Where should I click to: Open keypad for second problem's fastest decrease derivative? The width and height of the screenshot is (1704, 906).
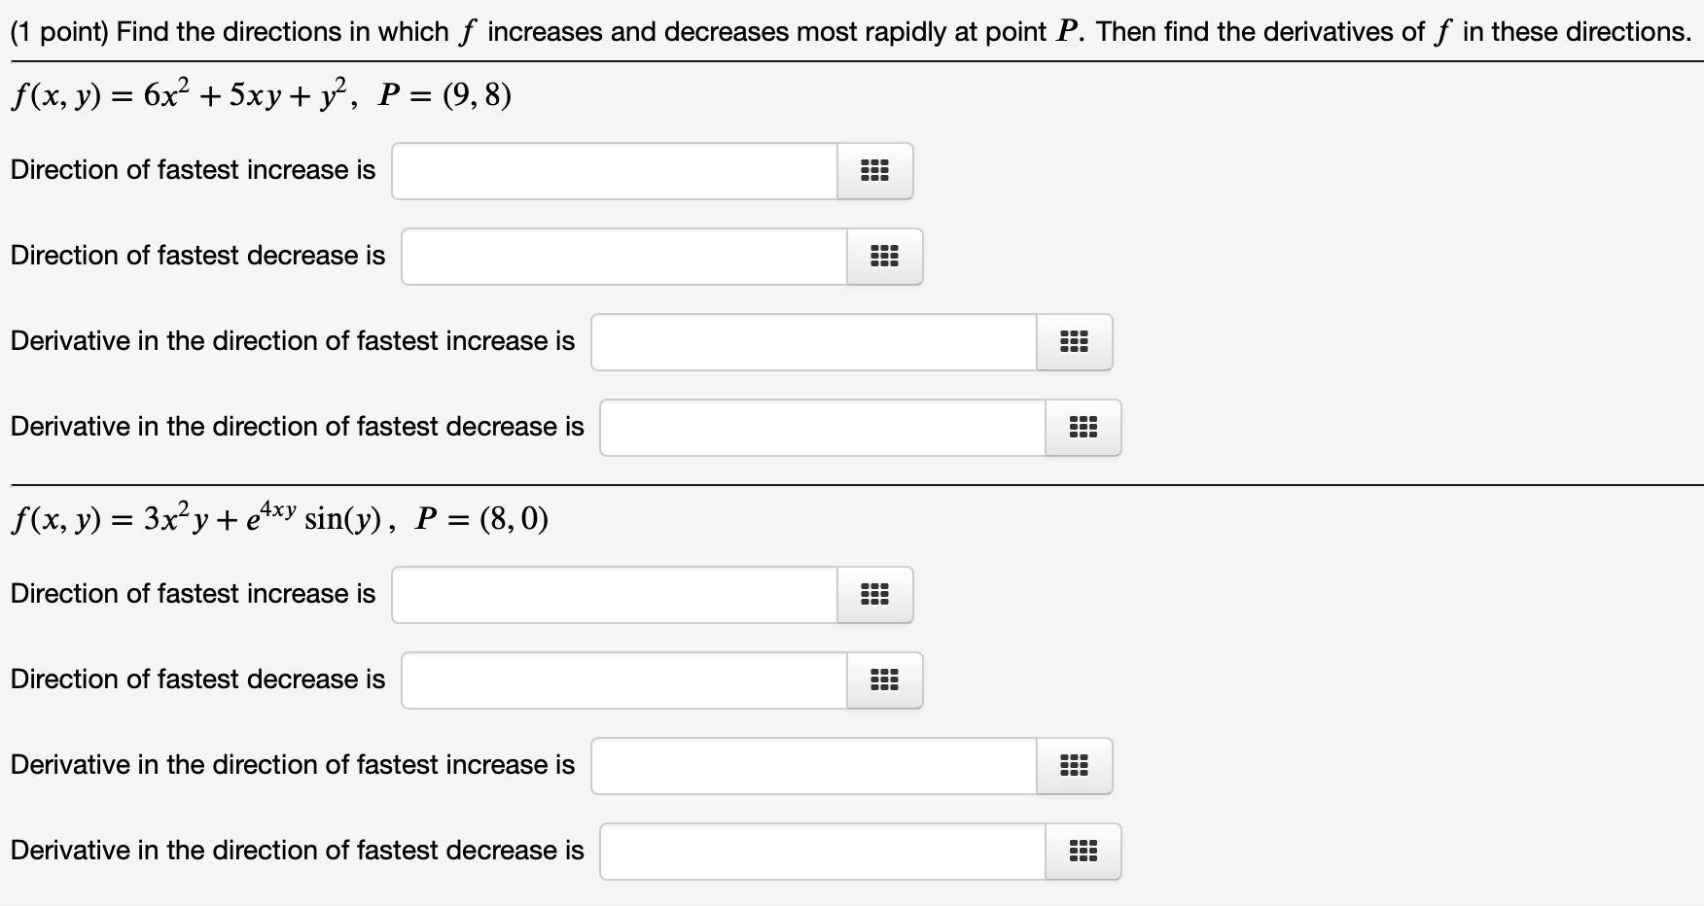pyautogui.click(x=1083, y=851)
